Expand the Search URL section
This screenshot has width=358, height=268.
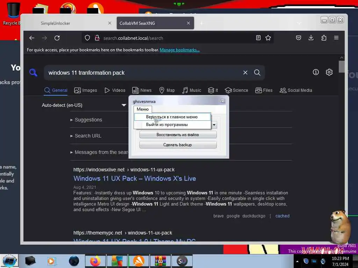point(86,136)
